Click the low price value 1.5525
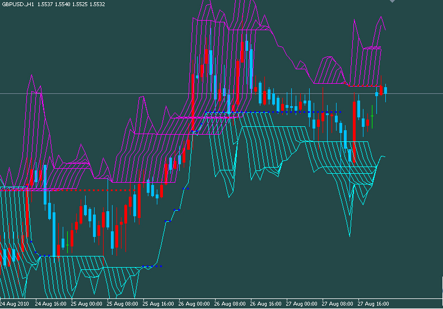Image resolution: width=443 pixels, height=309 pixels. (x=80, y=4)
